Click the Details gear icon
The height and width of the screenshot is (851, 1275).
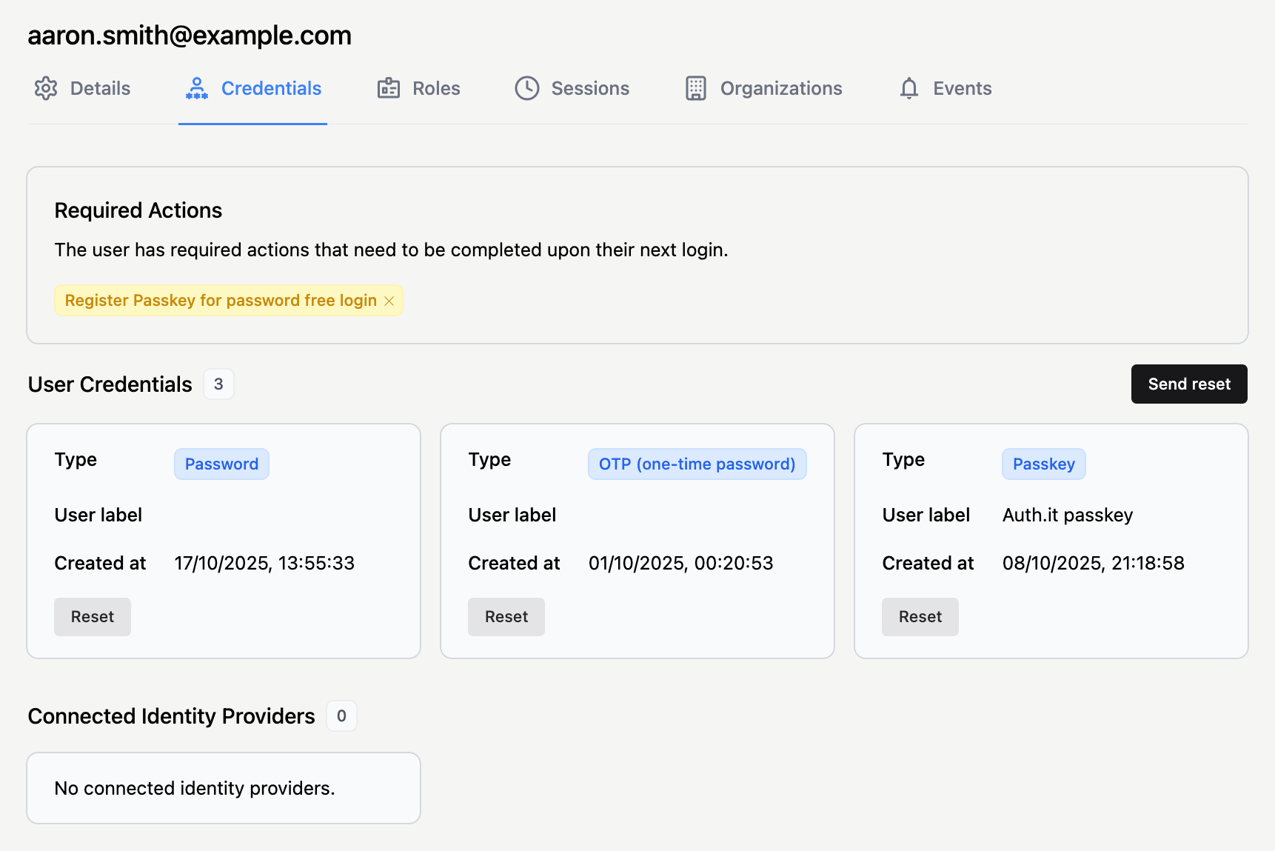(46, 88)
